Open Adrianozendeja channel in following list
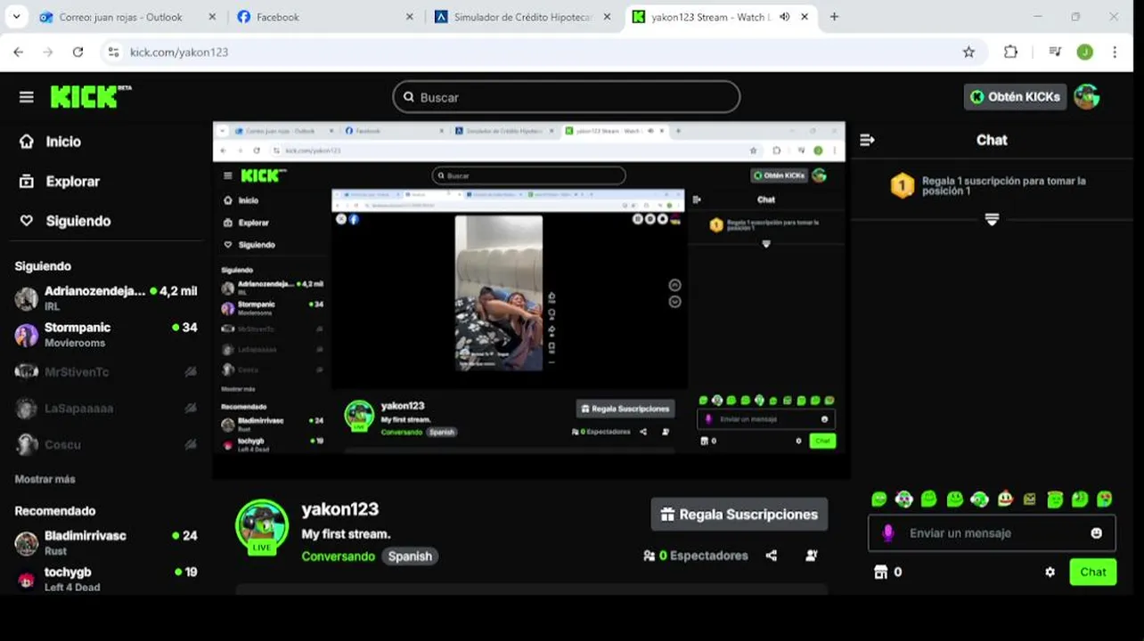 click(x=105, y=298)
